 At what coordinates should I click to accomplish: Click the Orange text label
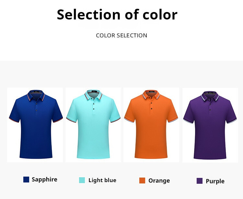coord(159,180)
